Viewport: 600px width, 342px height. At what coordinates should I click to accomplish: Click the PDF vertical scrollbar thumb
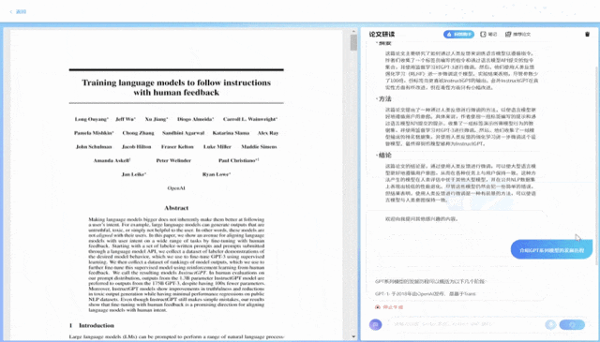coord(353,43)
